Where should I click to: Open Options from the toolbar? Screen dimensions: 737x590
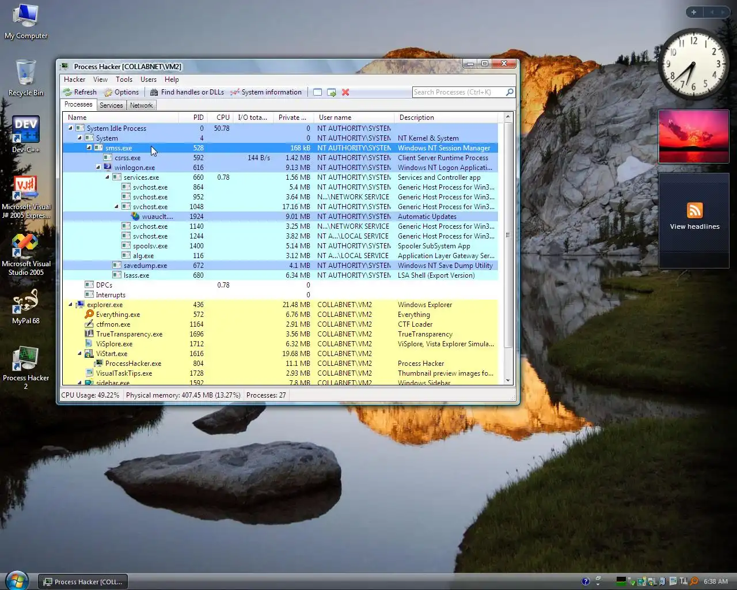(x=121, y=92)
